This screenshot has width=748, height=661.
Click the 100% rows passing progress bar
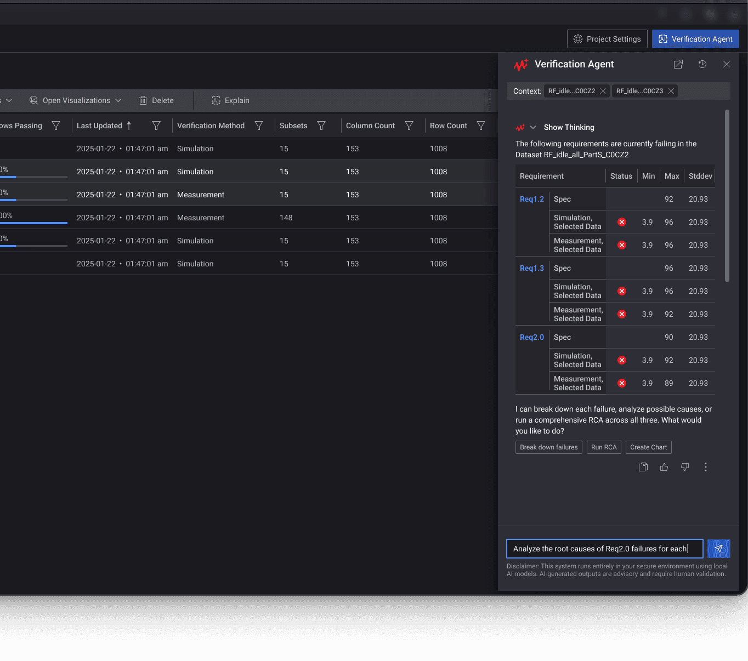[x=33, y=223]
